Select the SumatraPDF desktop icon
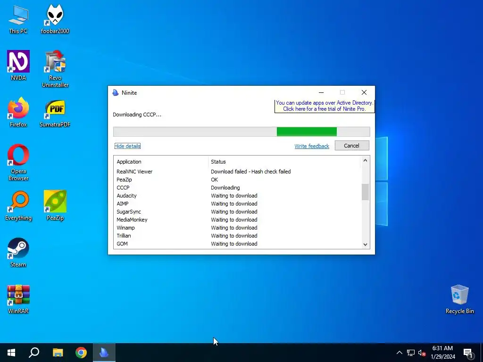483x362 pixels. 55,113
